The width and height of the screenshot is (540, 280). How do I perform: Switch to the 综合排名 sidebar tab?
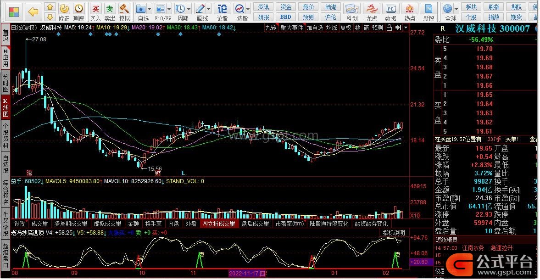click(x=6, y=193)
